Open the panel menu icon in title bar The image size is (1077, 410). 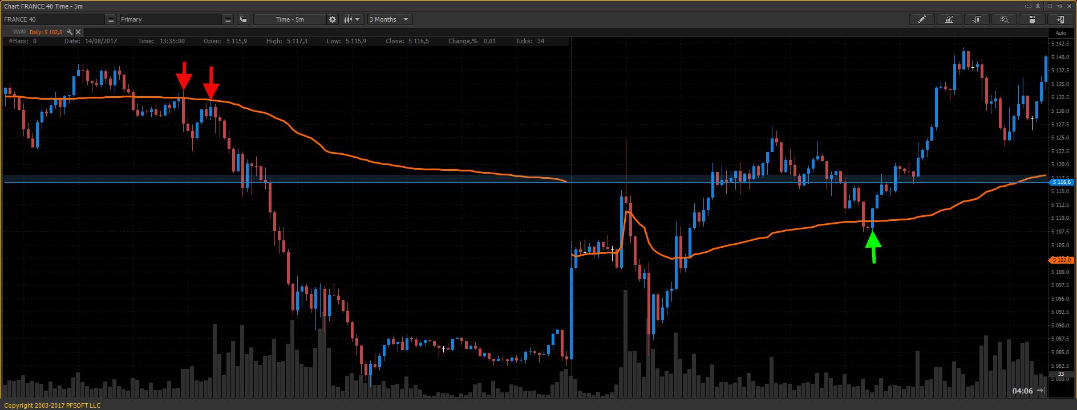click(x=1060, y=6)
